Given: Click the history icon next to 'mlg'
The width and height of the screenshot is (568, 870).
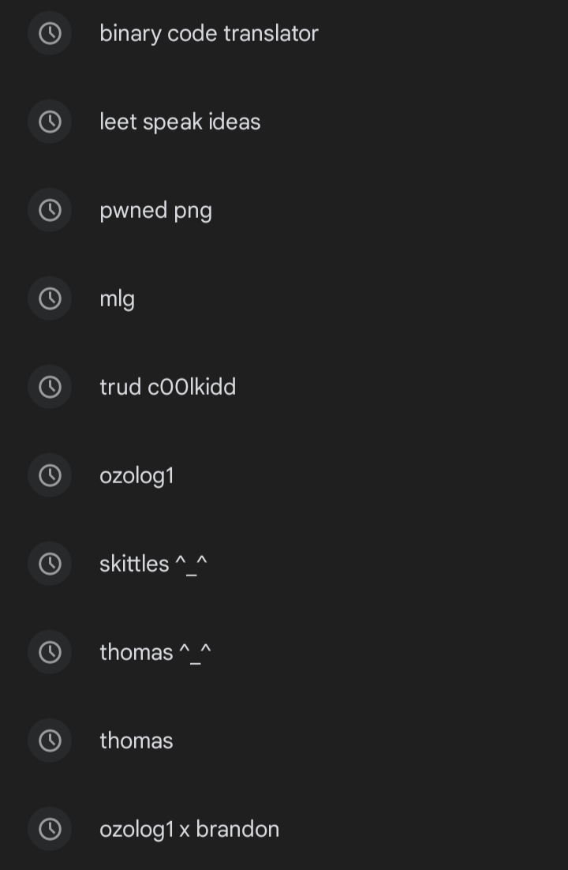Looking at the screenshot, I should 50,298.
